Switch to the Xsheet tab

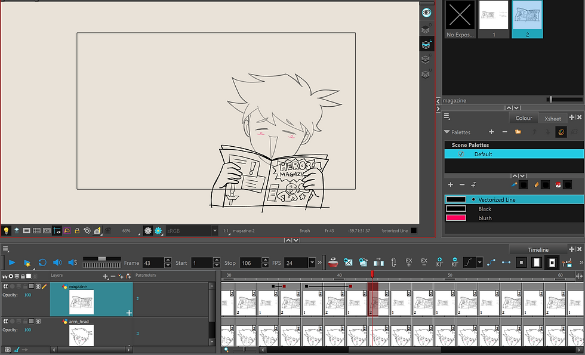552,119
